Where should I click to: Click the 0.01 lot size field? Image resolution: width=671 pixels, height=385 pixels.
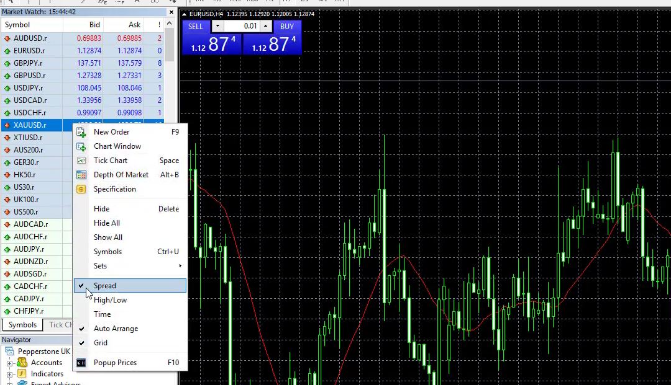[x=241, y=26]
